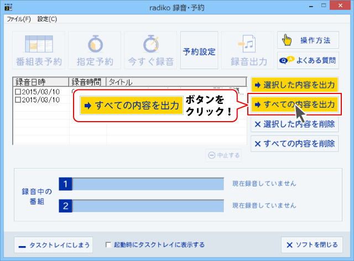Start 今すぐ録音 instant recording

click(150, 50)
